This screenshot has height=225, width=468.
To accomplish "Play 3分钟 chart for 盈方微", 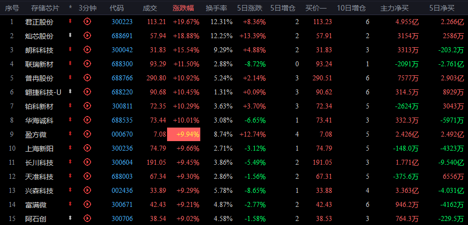I will pos(87,134).
